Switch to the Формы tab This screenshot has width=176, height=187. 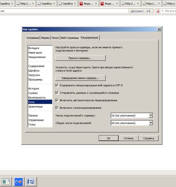[x=45, y=38]
